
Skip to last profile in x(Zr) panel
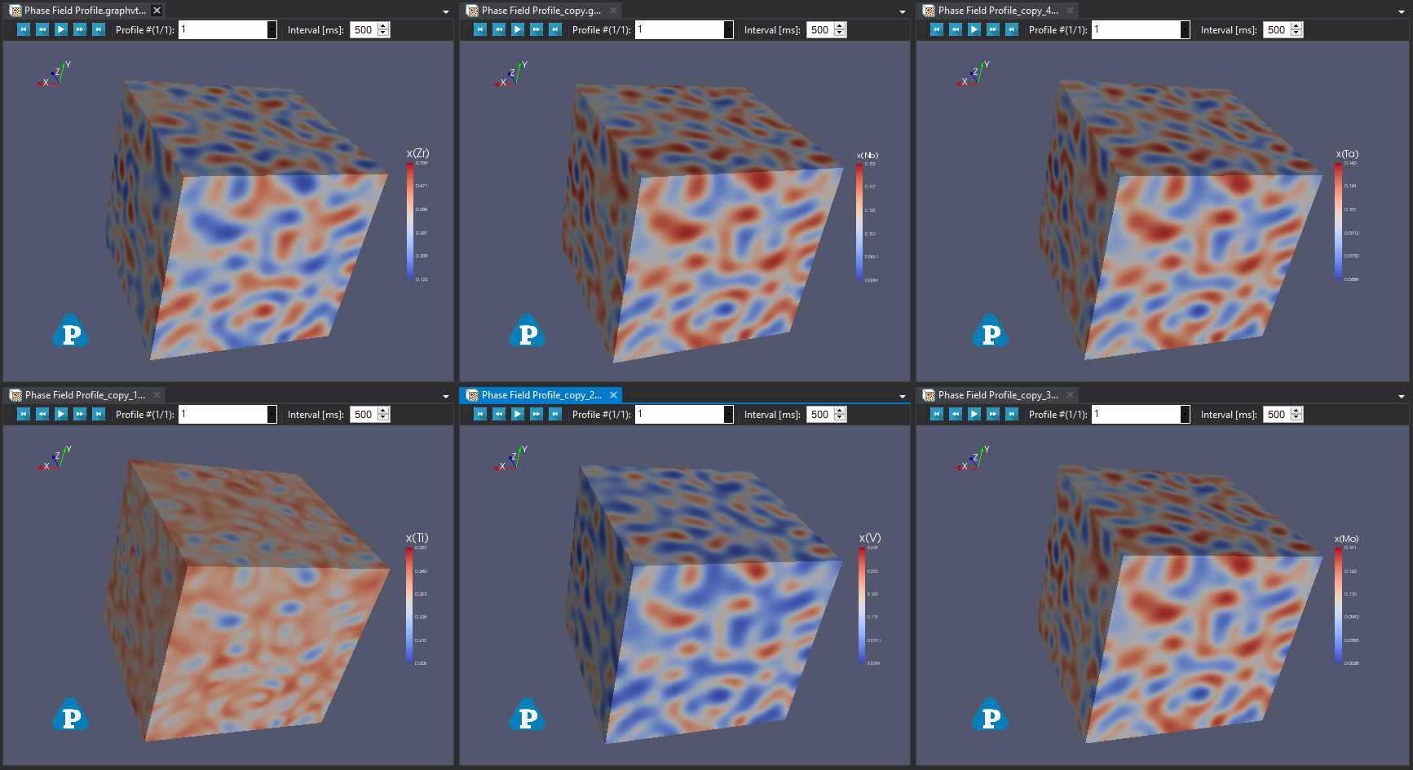(99, 29)
